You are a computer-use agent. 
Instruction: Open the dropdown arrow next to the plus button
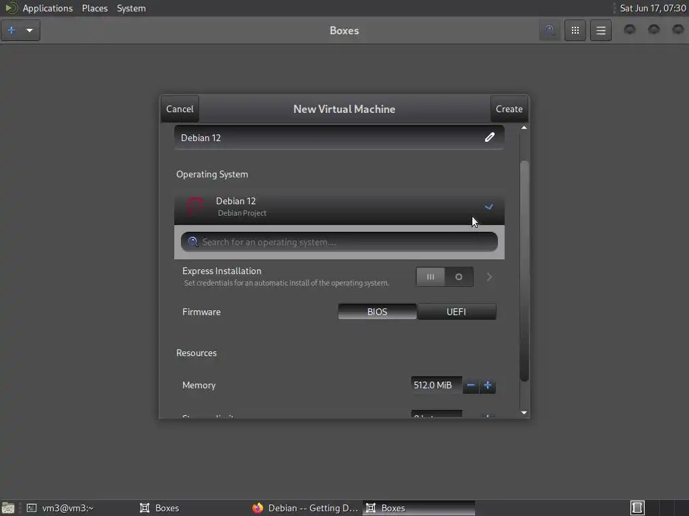pyautogui.click(x=30, y=30)
